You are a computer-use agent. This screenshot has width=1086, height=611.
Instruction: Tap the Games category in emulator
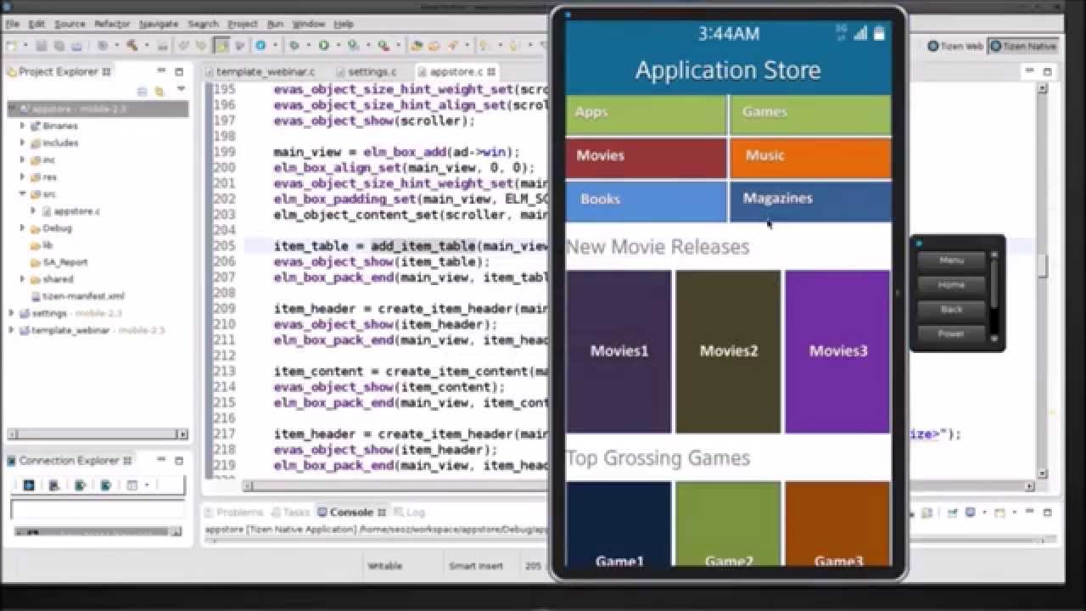[810, 114]
